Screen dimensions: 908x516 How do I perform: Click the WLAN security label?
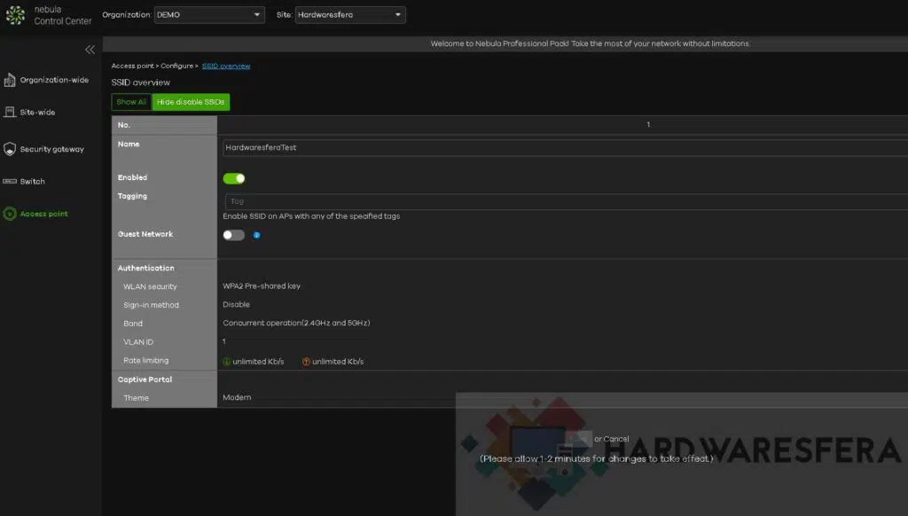pyautogui.click(x=150, y=286)
